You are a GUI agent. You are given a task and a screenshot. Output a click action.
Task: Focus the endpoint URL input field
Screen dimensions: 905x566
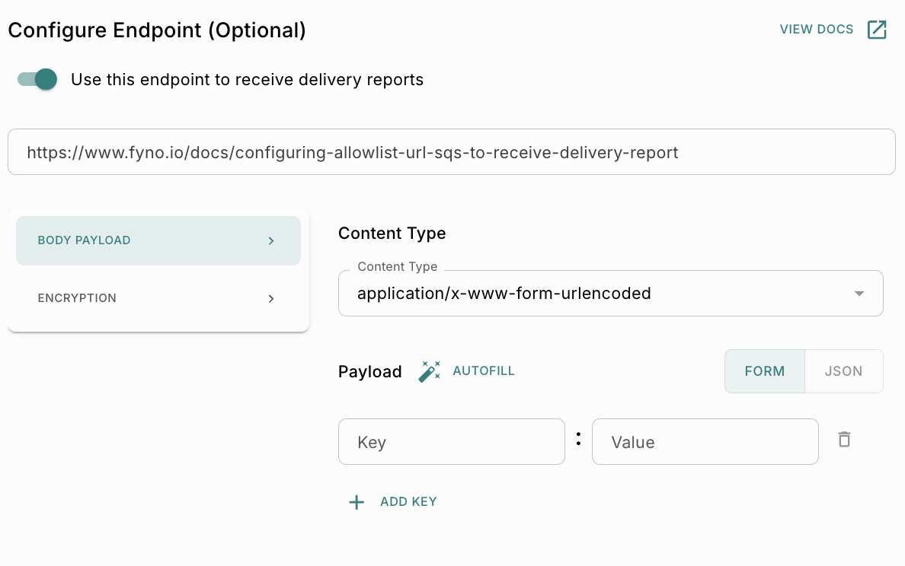point(451,152)
